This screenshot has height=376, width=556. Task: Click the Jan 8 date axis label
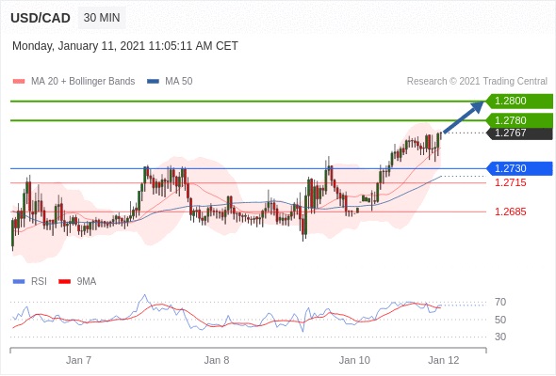217,360
